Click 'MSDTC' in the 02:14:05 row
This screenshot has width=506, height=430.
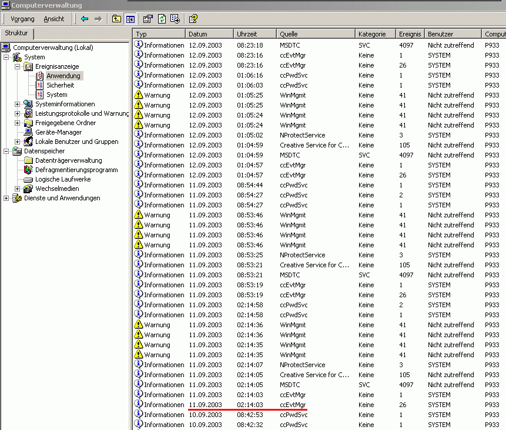[x=290, y=385]
